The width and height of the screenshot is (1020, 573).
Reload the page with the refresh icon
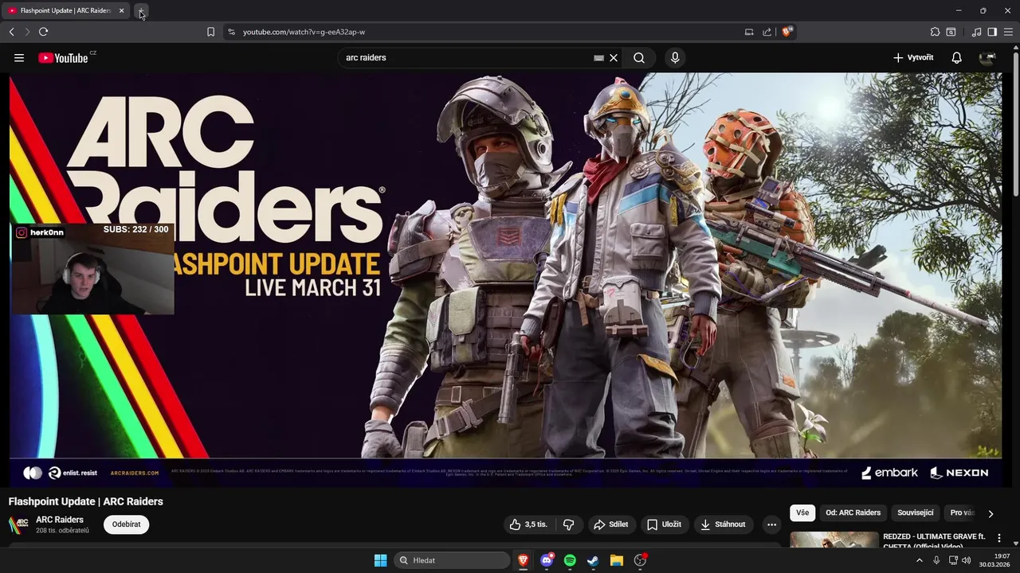pyautogui.click(x=43, y=32)
